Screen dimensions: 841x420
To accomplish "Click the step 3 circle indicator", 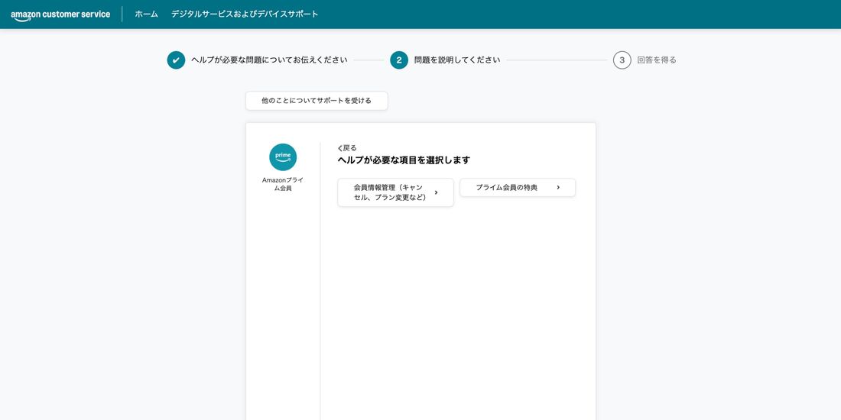I will point(622,60).
